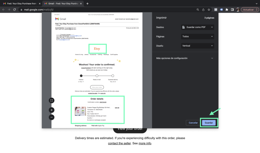Image resolution: width=260 pixels, height=153 pixels.
Task: Click the Gmail logo in print preview
Action: point(60,19)
